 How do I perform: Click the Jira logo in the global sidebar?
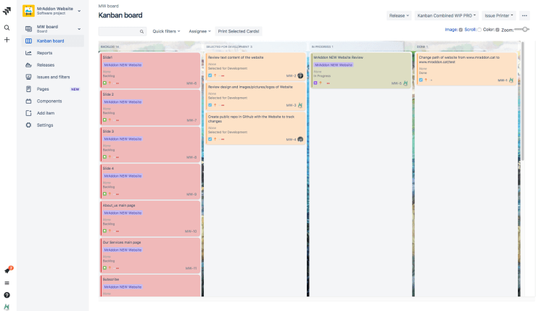7,11
